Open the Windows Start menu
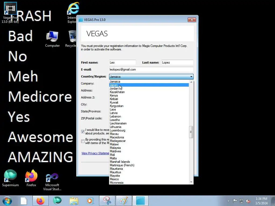This screenshot has height=206, width=275. [x=7, y=201]
